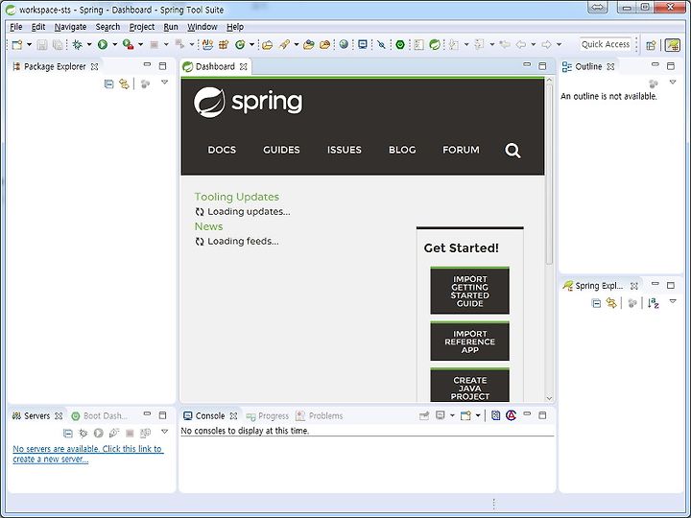
Task: Minimize the Package Explorer view
Action: 147,65
